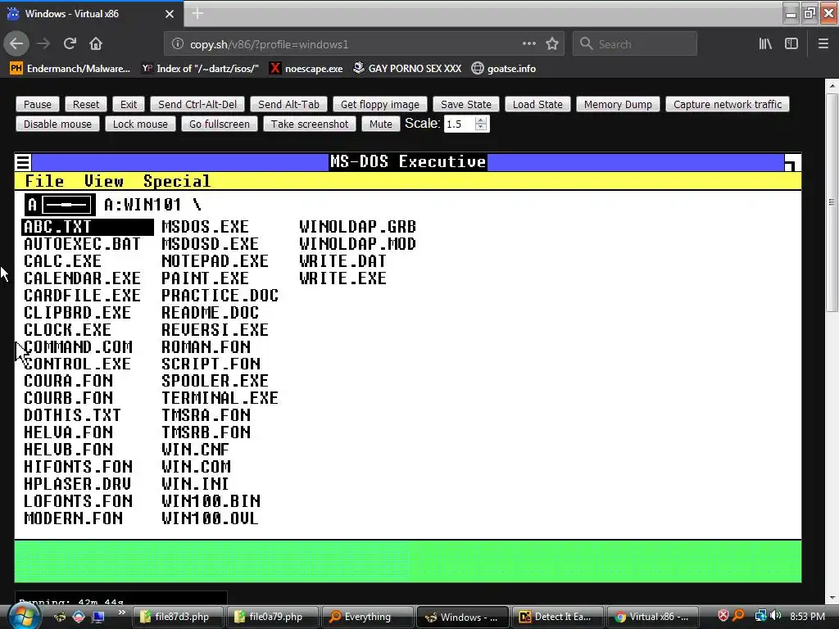Click Send Alt-Tab button
The height and width of the screenshot is (629, 839).
pos(289,104)
